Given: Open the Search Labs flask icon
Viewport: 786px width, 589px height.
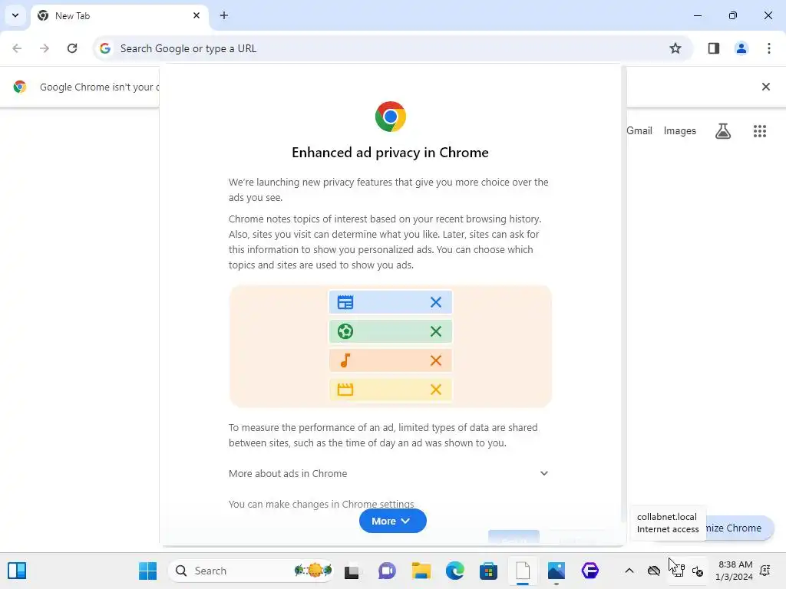Looking at the screenshot, I should click(x=723, y=130).
